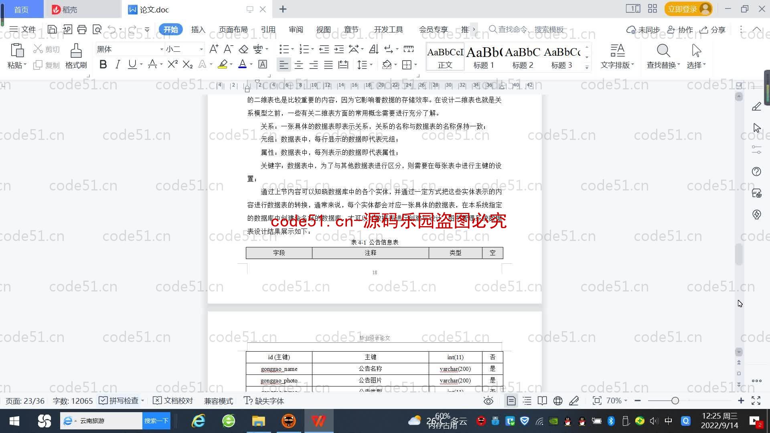Open help icon in right sidebar
The image size is (770, 433).
(756, 172)
